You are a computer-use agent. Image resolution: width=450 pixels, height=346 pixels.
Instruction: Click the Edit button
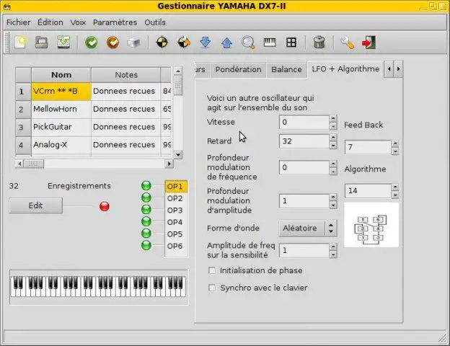click(35, 205)
